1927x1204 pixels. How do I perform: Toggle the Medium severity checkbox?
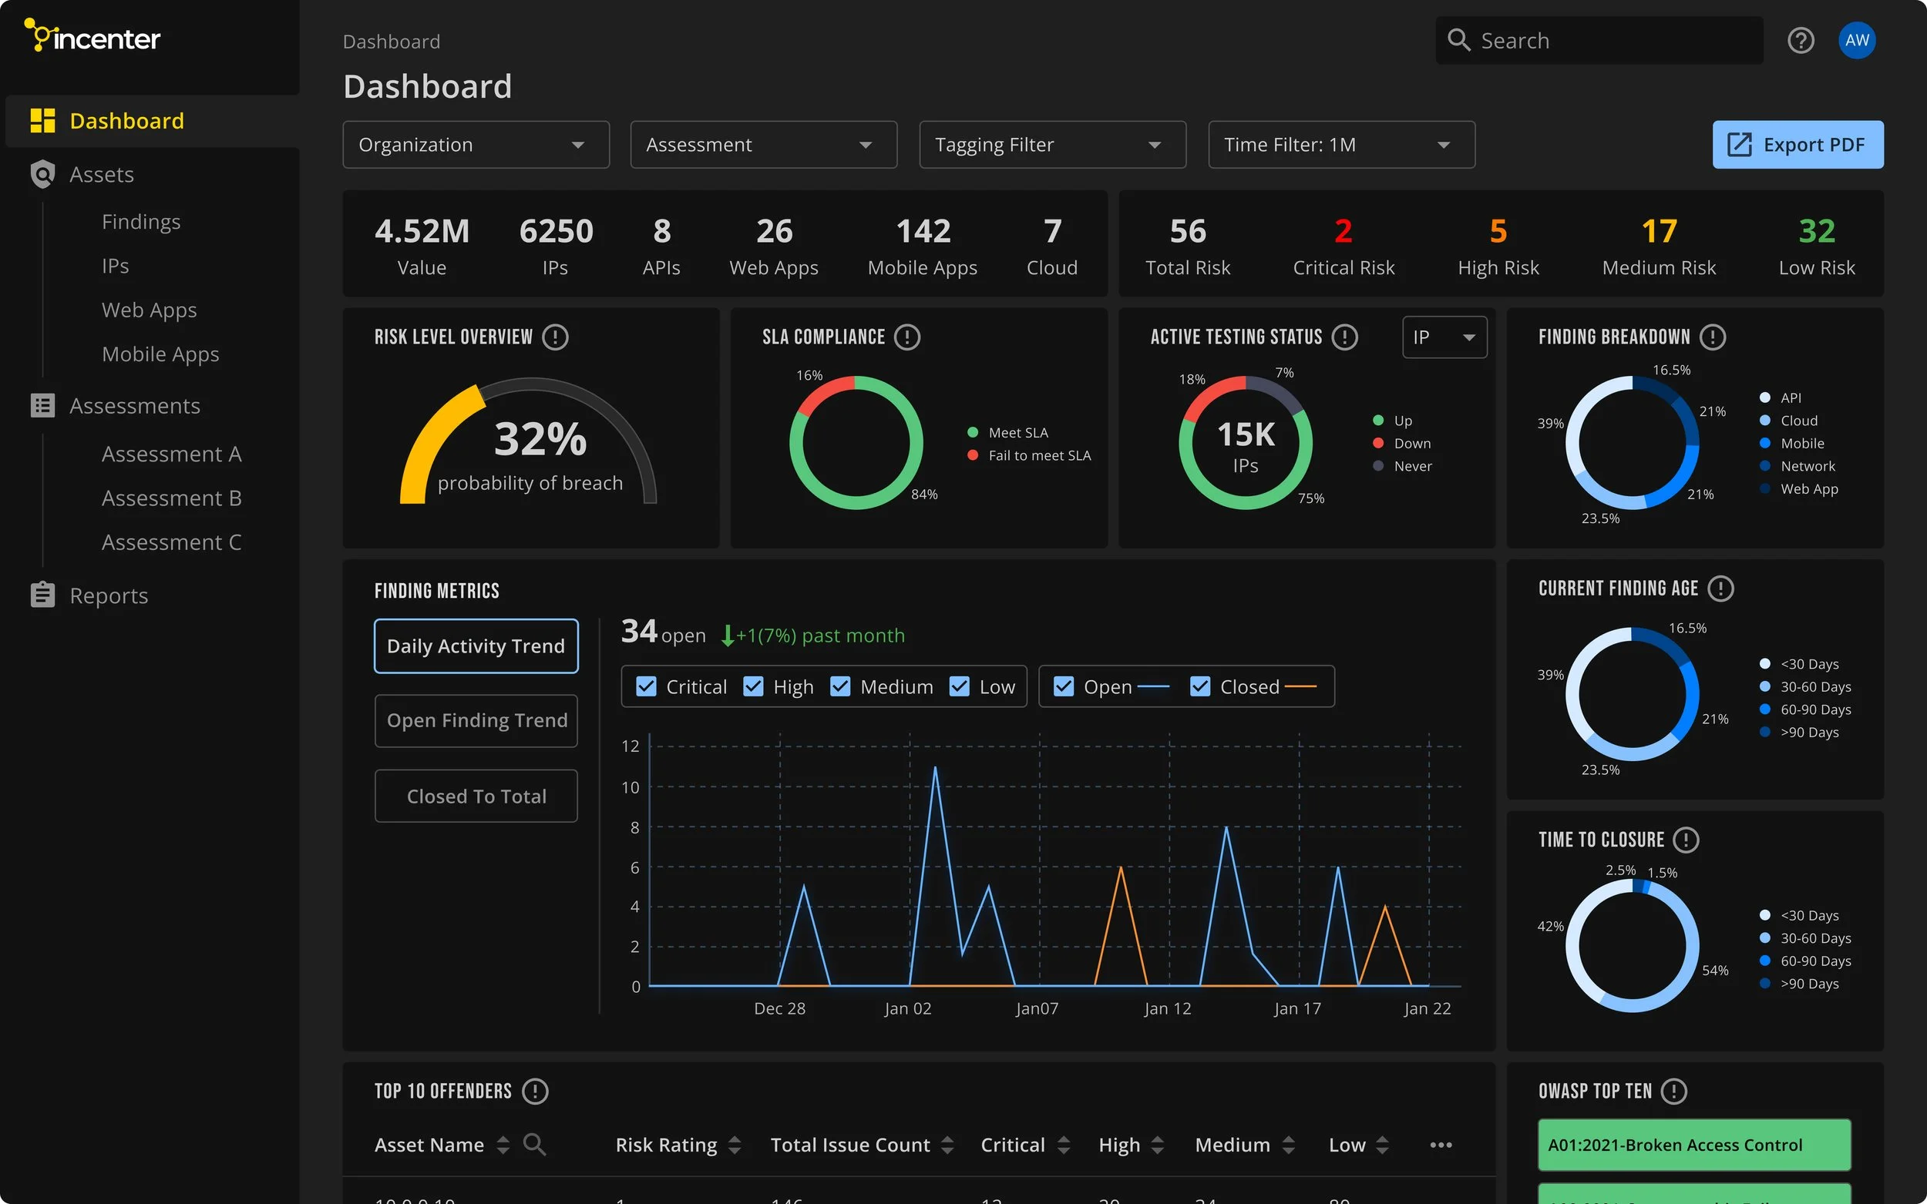(840, 686)
